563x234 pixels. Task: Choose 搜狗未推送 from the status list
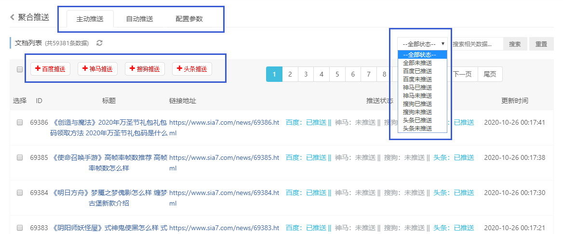click(422, 112)
